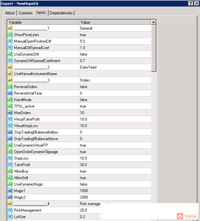Click the false value of UseDynamicMagic
This screenshot has width=200, height=221.
coord(84,184)
